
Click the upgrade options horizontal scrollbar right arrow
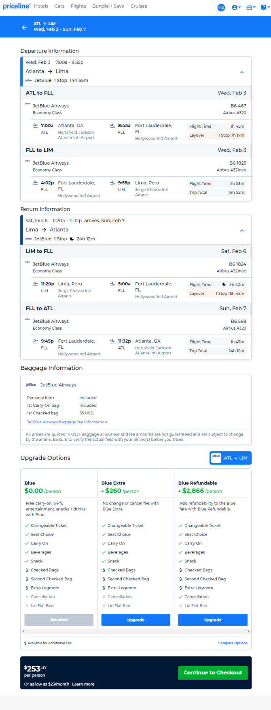point(249,631)
